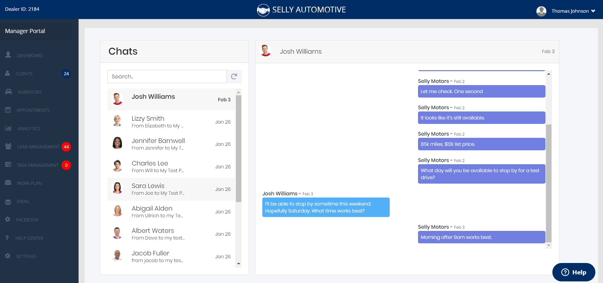603x283 pixels.
Task: Open the Clients menu item
Action: 24,74
